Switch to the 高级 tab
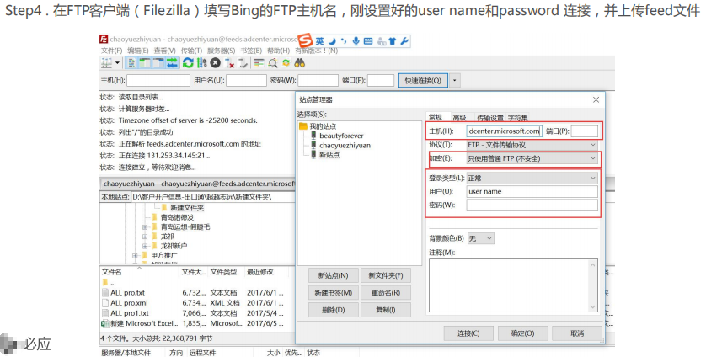The image size is (722, 357). [x=459, y=118]
